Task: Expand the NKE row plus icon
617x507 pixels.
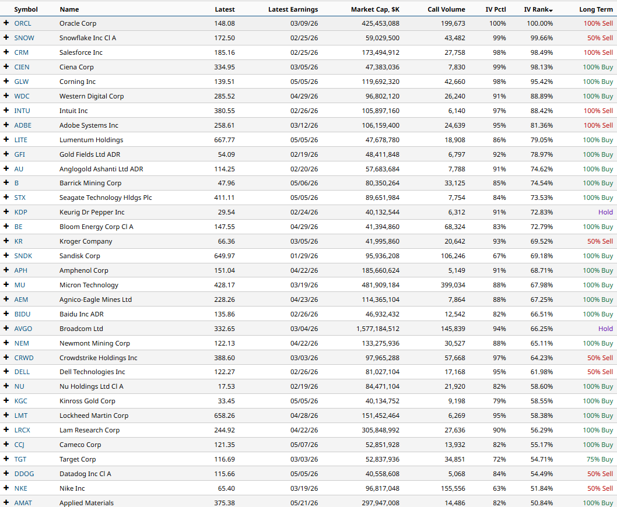Action: (x=6, y=488)
